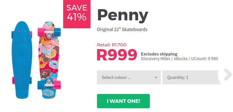Click the bottom pink wheel on donut skateboard
Image resolution: width=233 pixels, height=112 pixels.
pyautogui.click(x=58, y=84)
